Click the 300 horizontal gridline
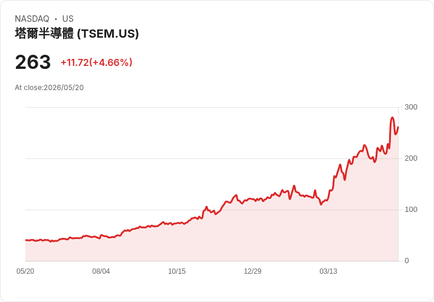Viewport: 434px width, 302px height. [x=212, y=107]
